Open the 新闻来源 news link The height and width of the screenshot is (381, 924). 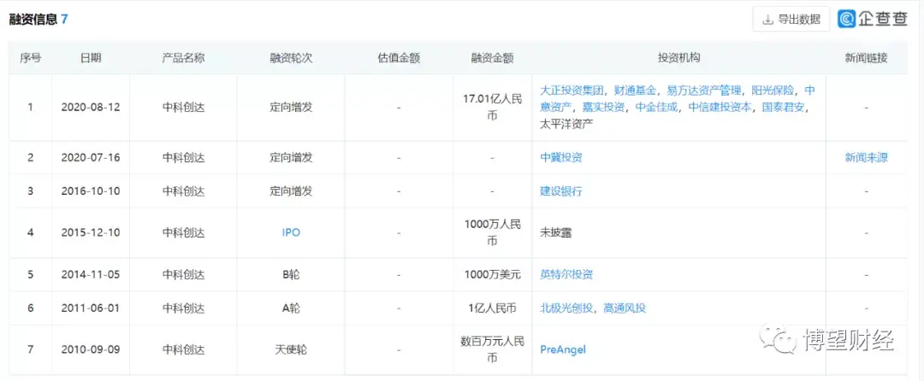pos(866,157)
